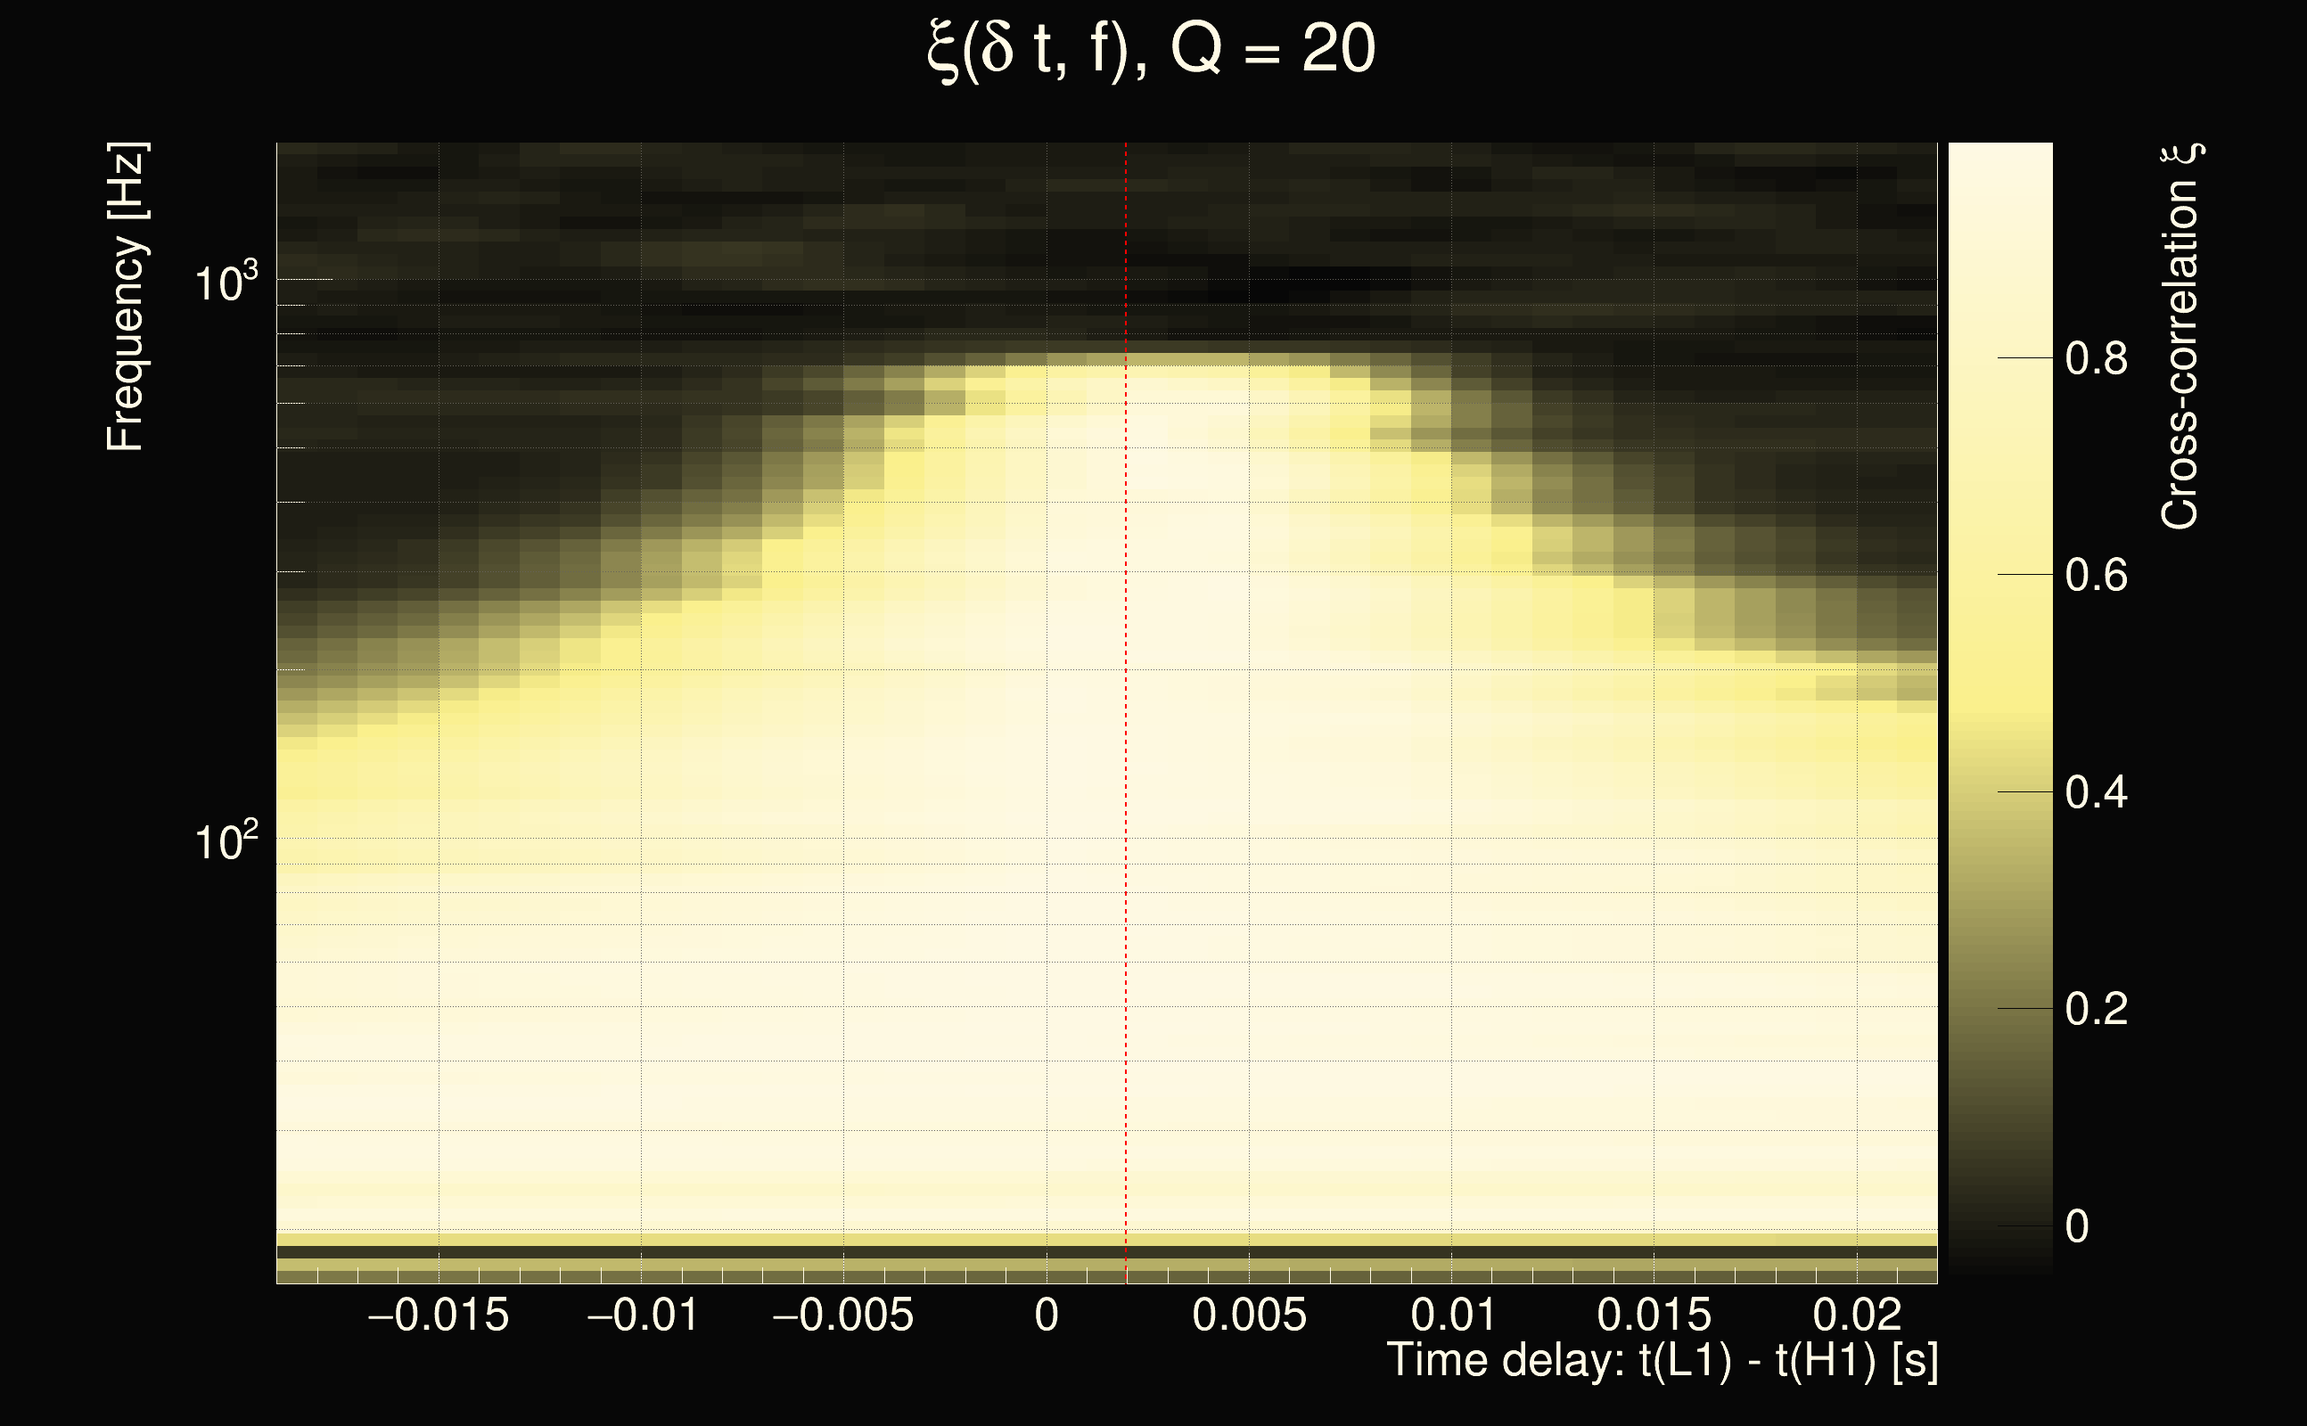Click the 0.2 tick label on colorbar
Viewport: 2307px width, 1426px height.
pos(2096,1009)
